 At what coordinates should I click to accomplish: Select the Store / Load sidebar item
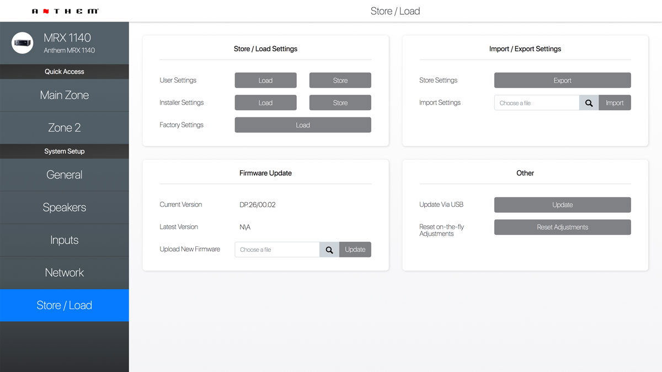pos(65,305)
